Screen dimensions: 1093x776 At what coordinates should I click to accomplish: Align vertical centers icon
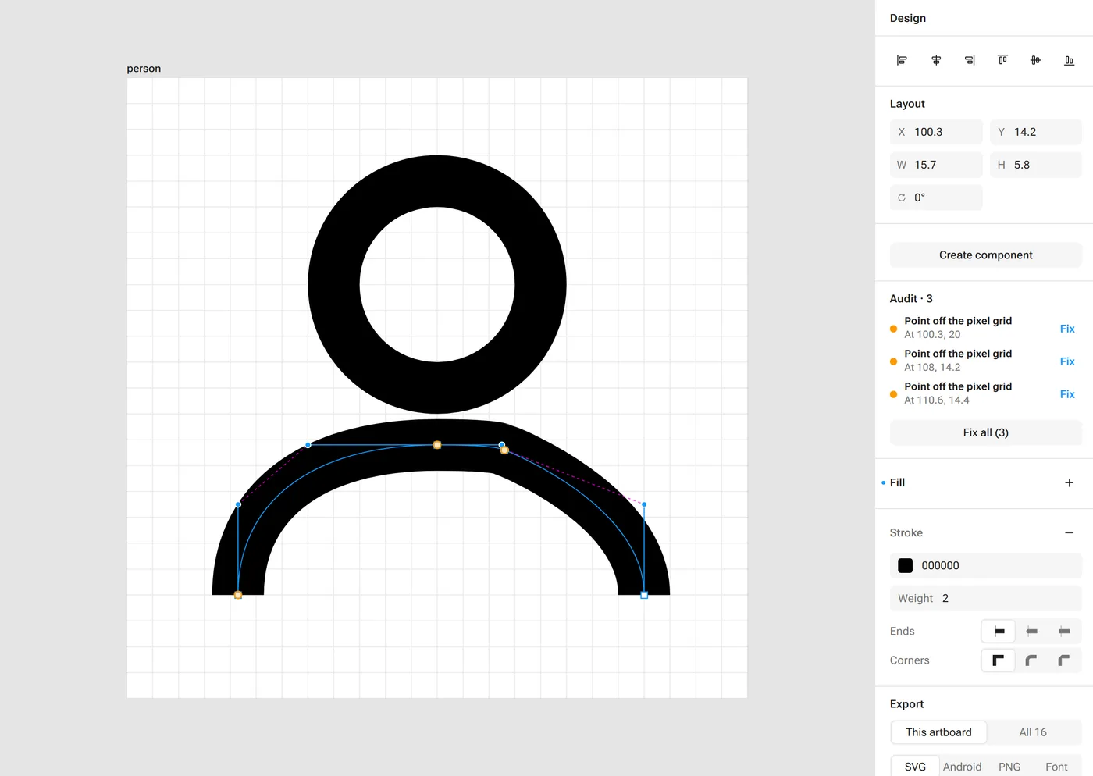click(1035, 60)
